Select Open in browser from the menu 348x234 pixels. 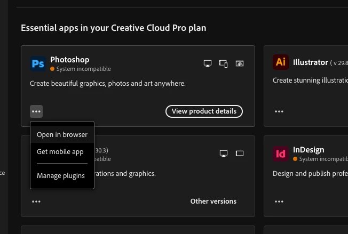click(62, 134)
